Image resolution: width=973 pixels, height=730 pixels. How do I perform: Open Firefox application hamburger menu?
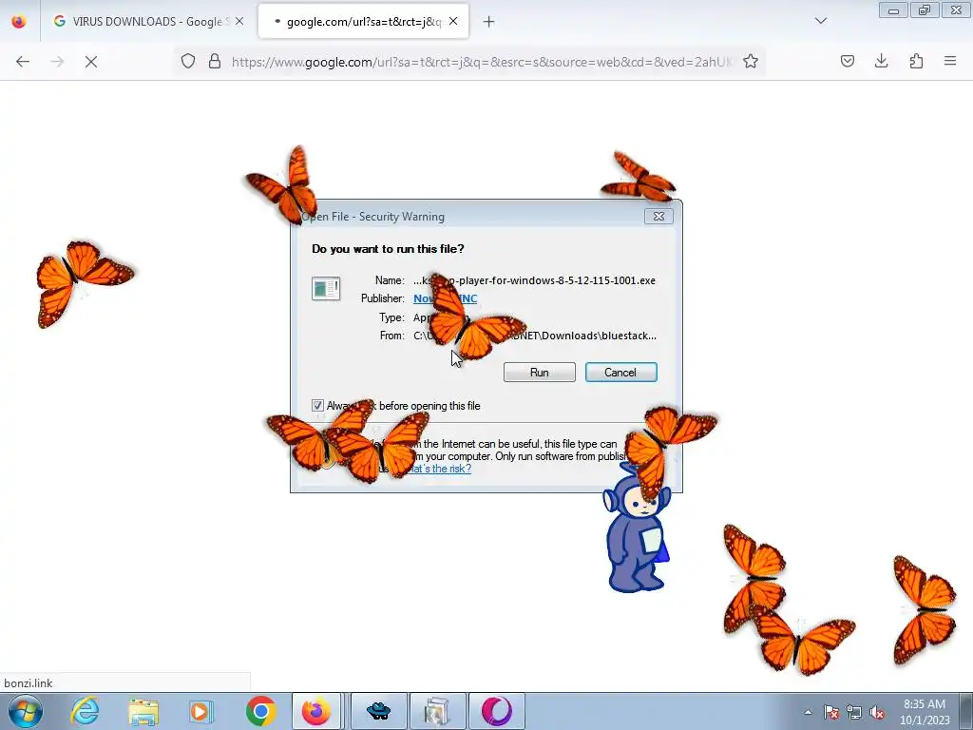coord(950,61)
